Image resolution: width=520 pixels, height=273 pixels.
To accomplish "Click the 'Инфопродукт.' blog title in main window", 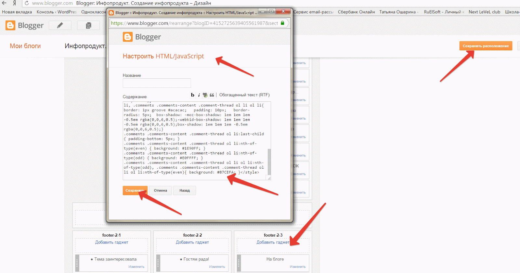I will pyautogui.click(x=85, y=46).
